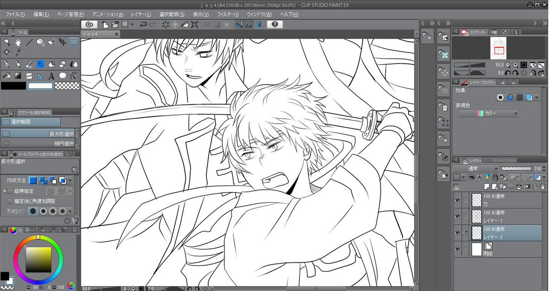Hide the 用紙 paper layer
Image resolution: width=549 pixels, height=291 pixels.
pyautogui.click(x=457, y=249)
